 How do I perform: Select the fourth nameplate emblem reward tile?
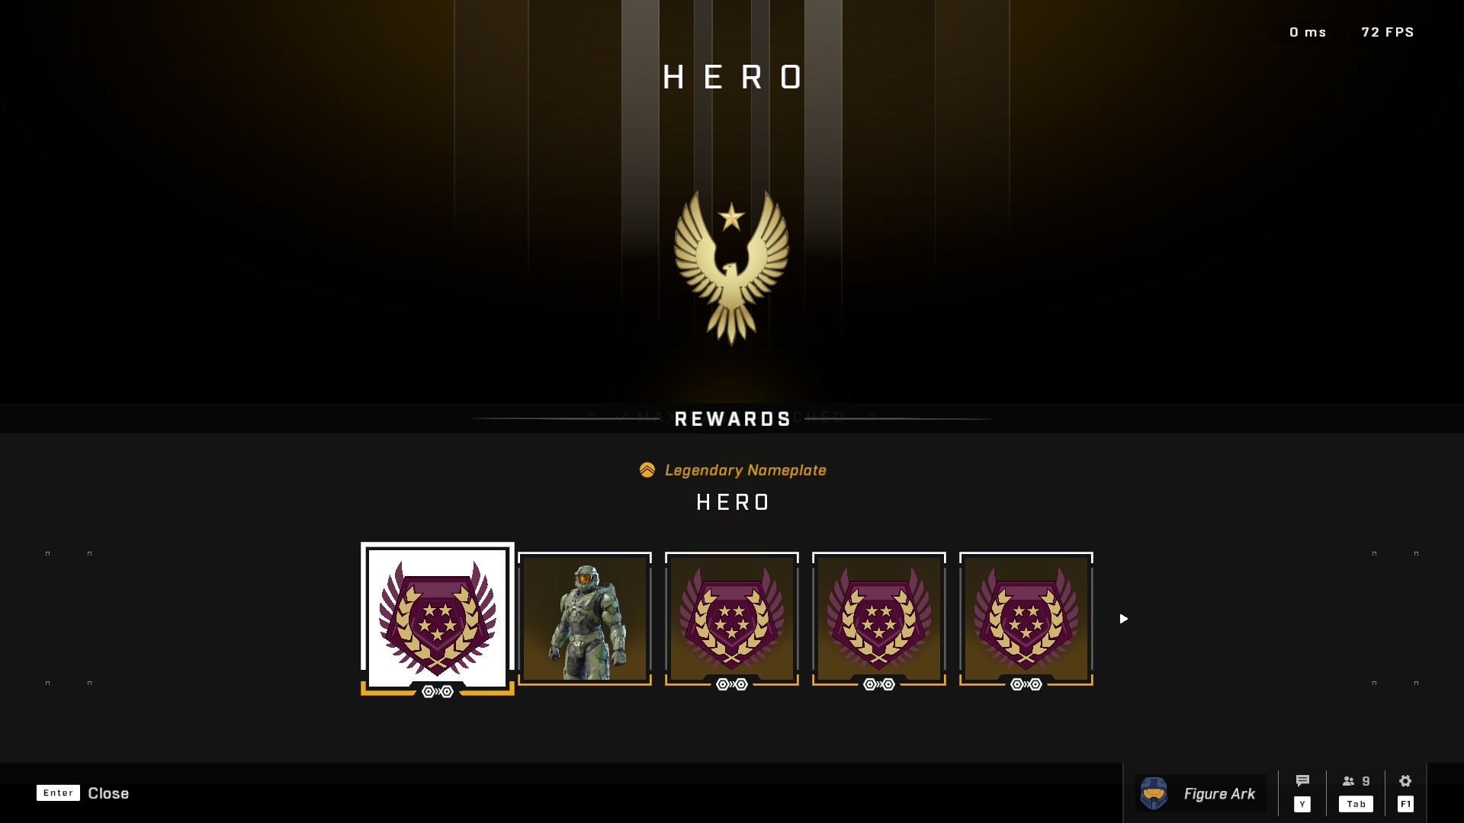click(x=879, y=619)
